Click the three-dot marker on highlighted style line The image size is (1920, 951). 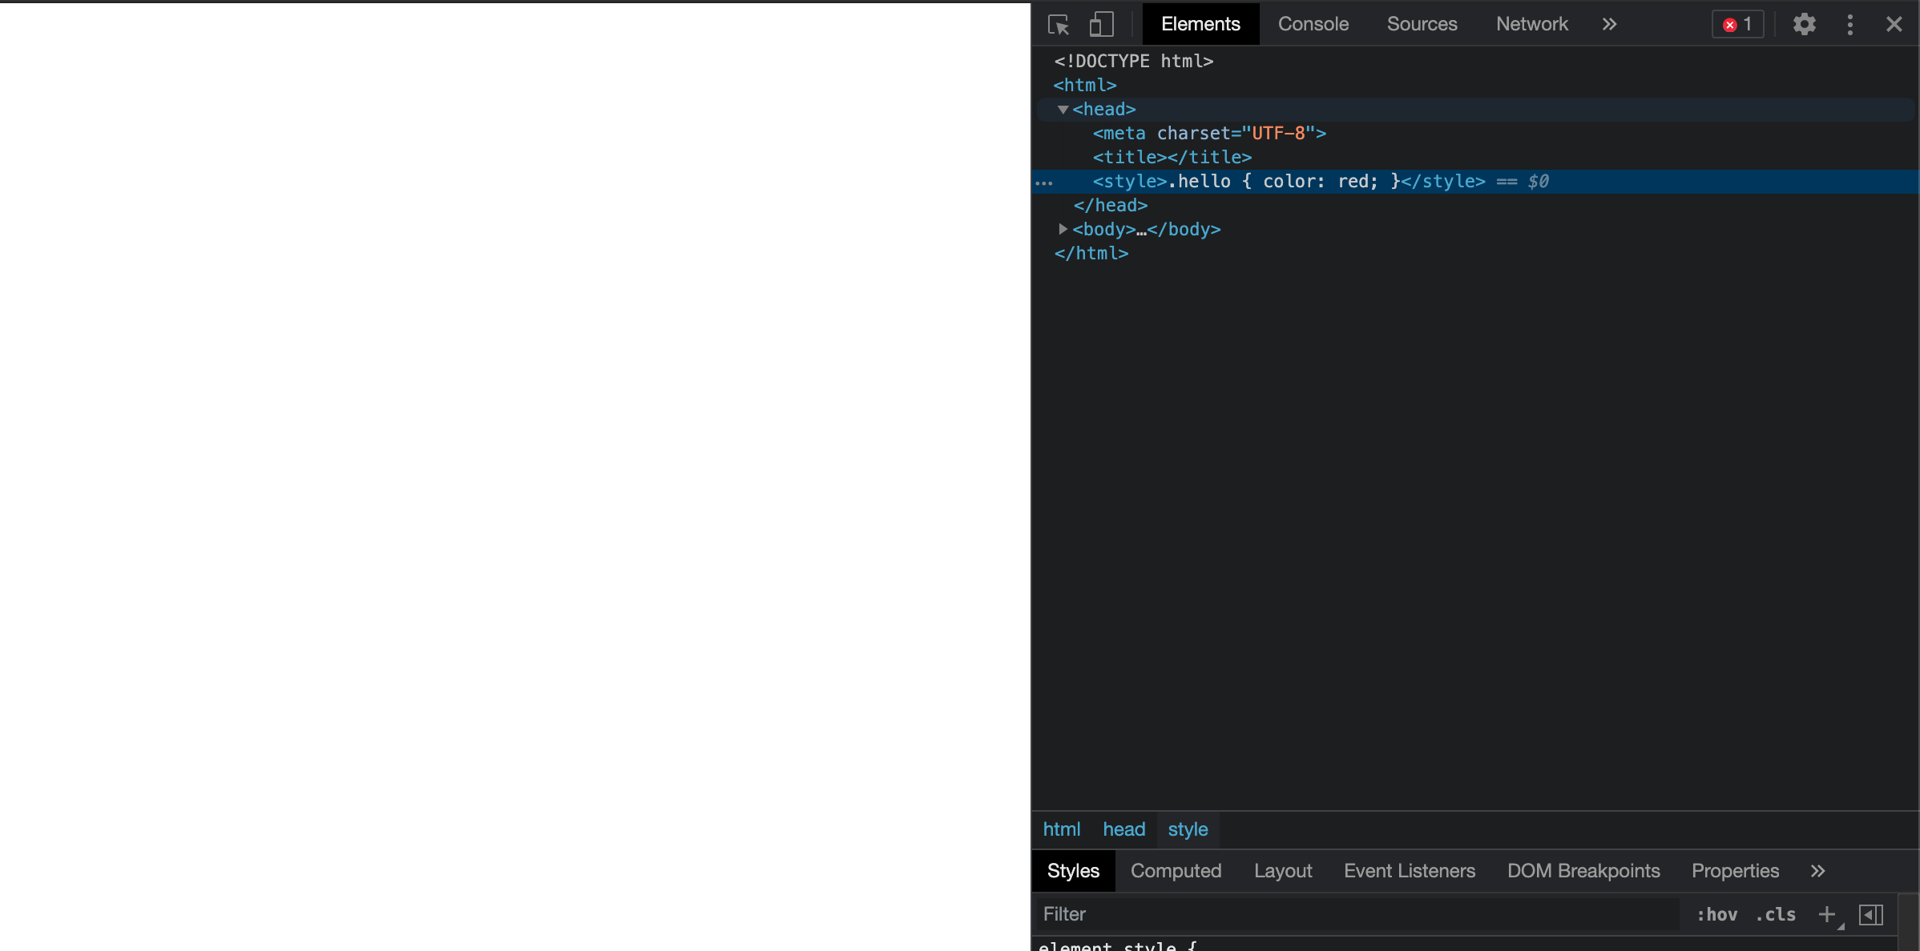point(1046,182)
